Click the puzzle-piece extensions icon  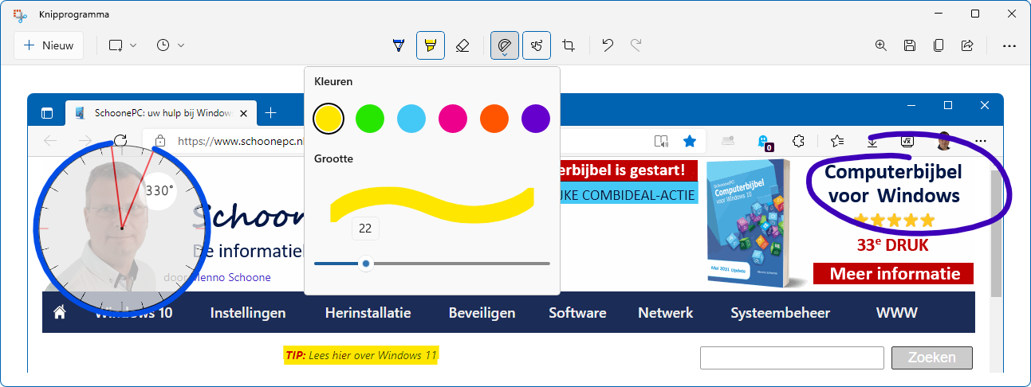click(797, 141)
